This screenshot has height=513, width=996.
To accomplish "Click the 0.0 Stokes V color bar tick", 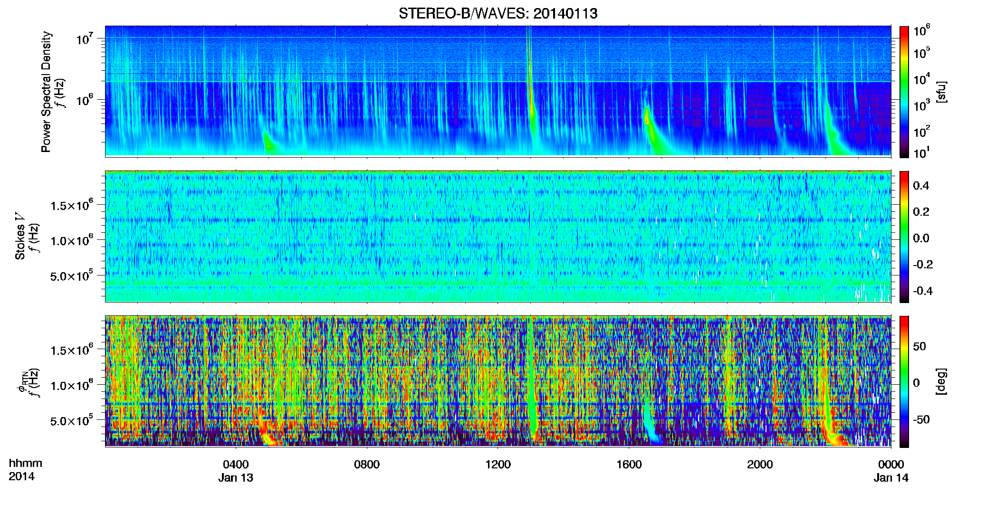I will tap(921, 238).
